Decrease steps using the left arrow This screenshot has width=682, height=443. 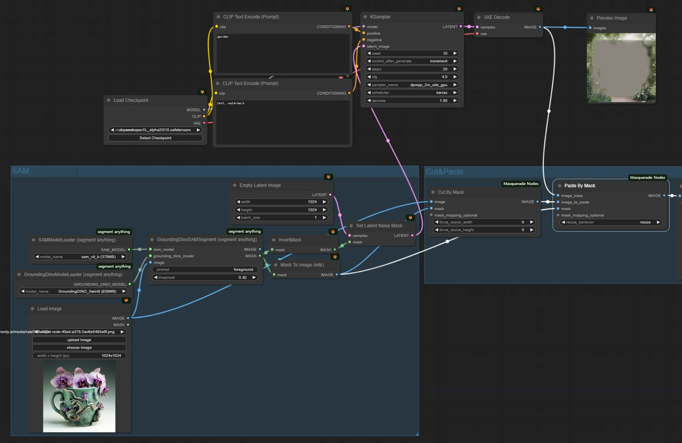(369, 69)
